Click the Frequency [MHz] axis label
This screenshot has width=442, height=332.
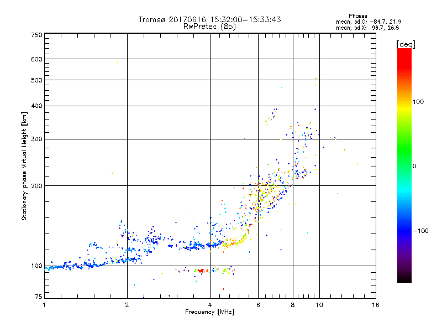(209, 312)
